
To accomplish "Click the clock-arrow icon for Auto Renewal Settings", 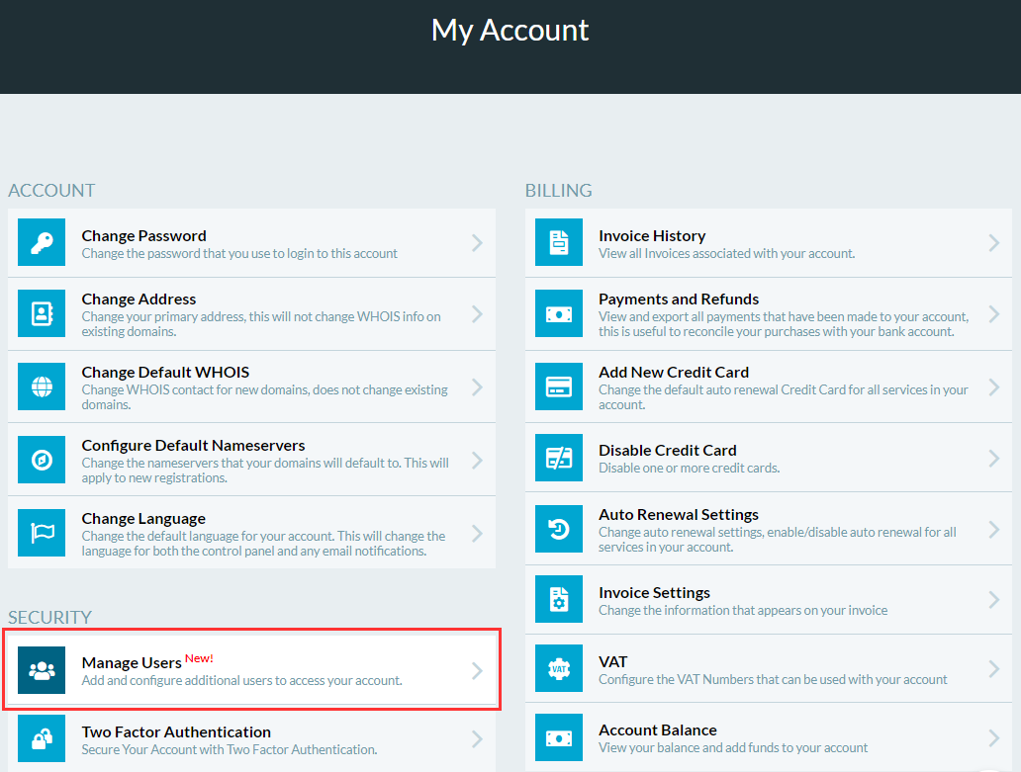I will (559, 529).
